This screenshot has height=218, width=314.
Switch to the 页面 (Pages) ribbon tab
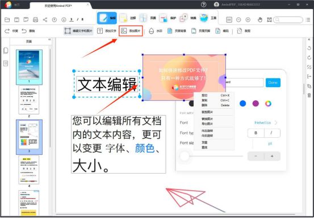tap(148, 18)
